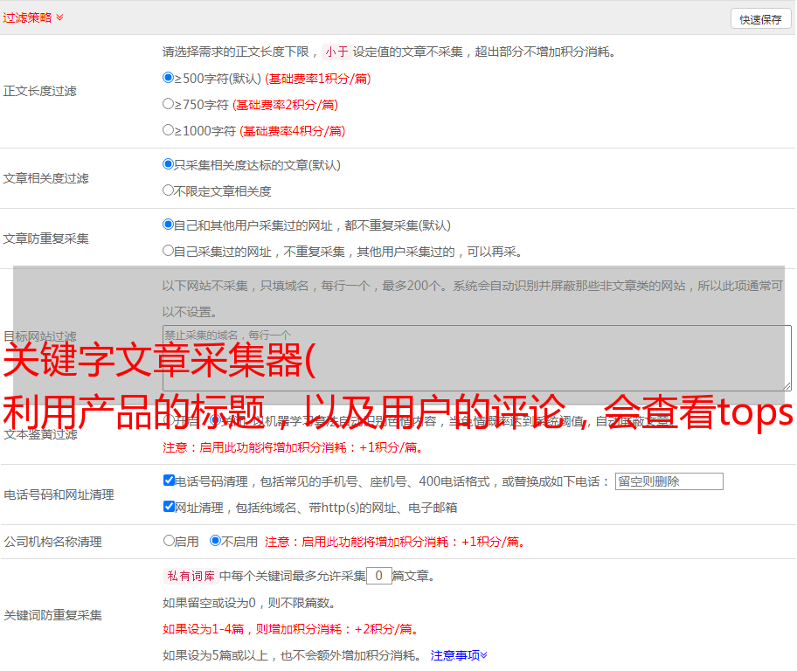Enable 公司机构名称清理 with 启用
Image resolution: width=797 pixels, height=671 pixels.
coord(170,541)
